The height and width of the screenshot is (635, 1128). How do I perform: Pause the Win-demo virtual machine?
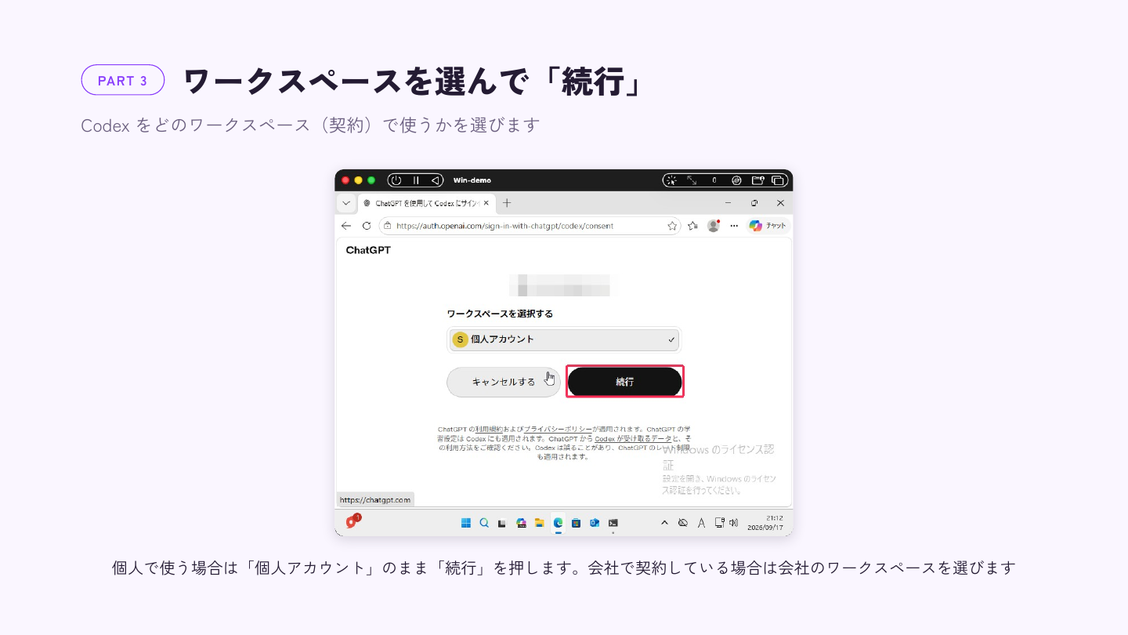point(417,180)
